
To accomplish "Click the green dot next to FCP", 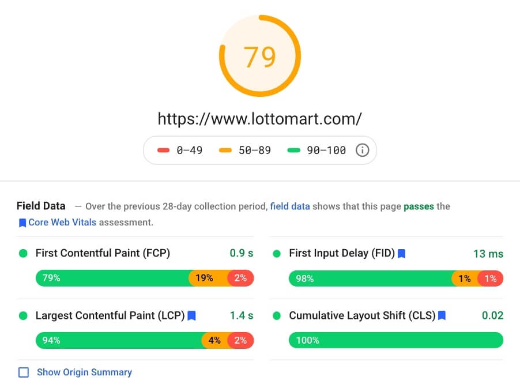I will click(x=23, y=253).
